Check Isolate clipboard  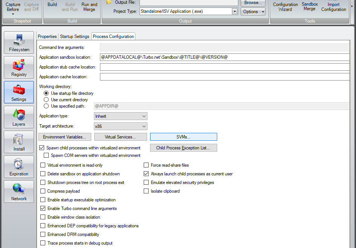pyautogui.click(x=146, y=191)
